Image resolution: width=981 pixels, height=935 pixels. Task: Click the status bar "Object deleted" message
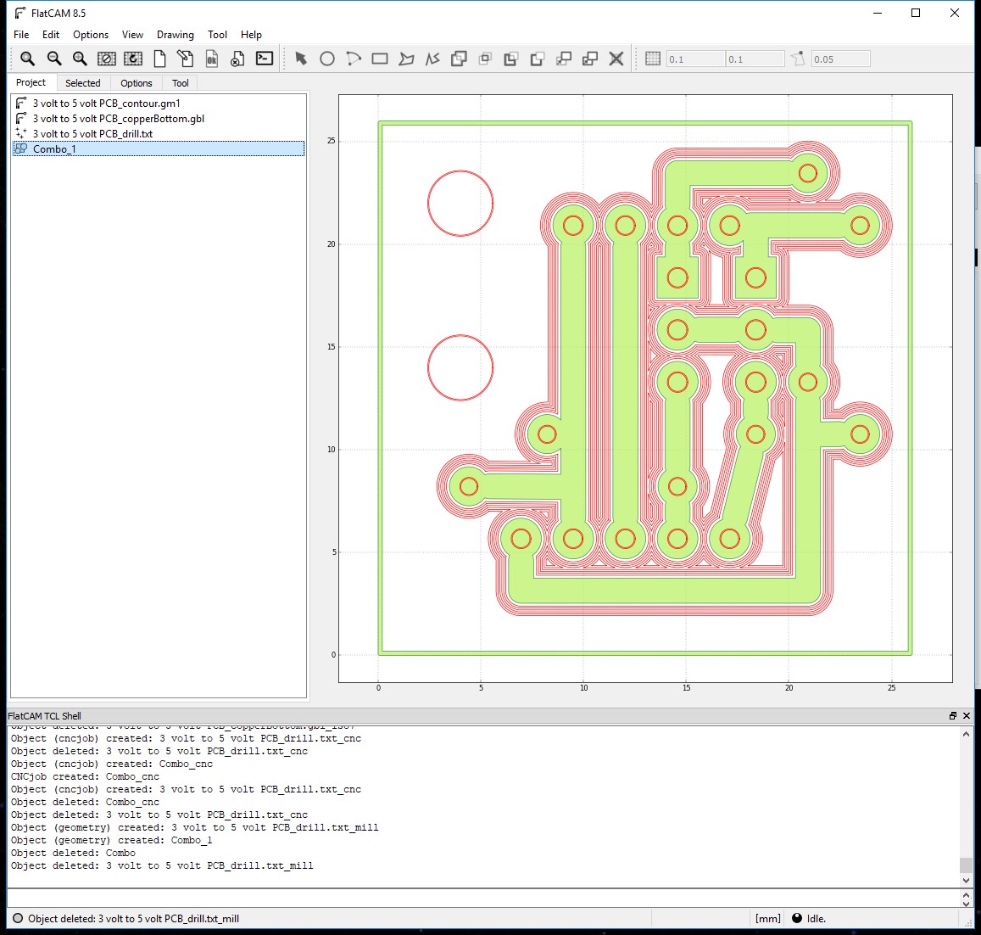[133, 919]
